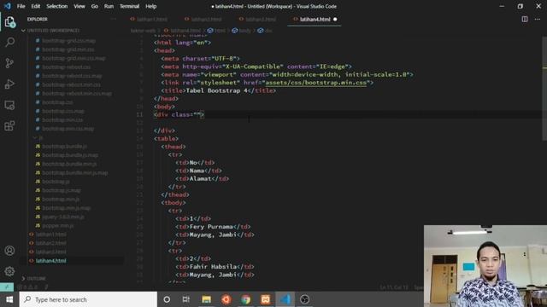Click Visual Studio Code taskbar icon
Image resolution: width=547 pixels, height=307 pixels.
[285, 299]
